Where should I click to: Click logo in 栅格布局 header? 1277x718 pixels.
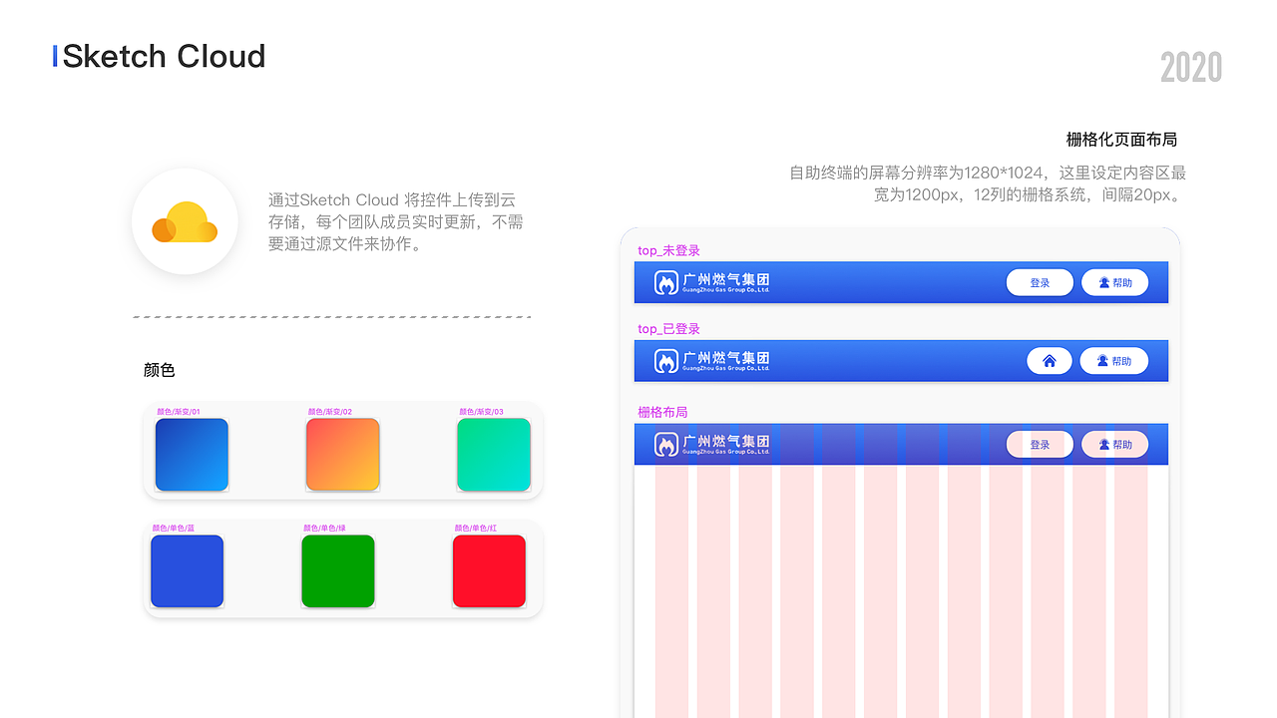point(711,444)
